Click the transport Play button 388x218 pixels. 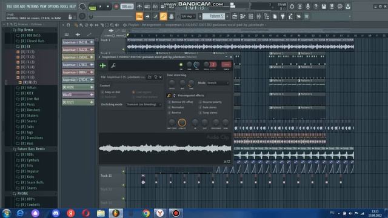tap(100, 7)
